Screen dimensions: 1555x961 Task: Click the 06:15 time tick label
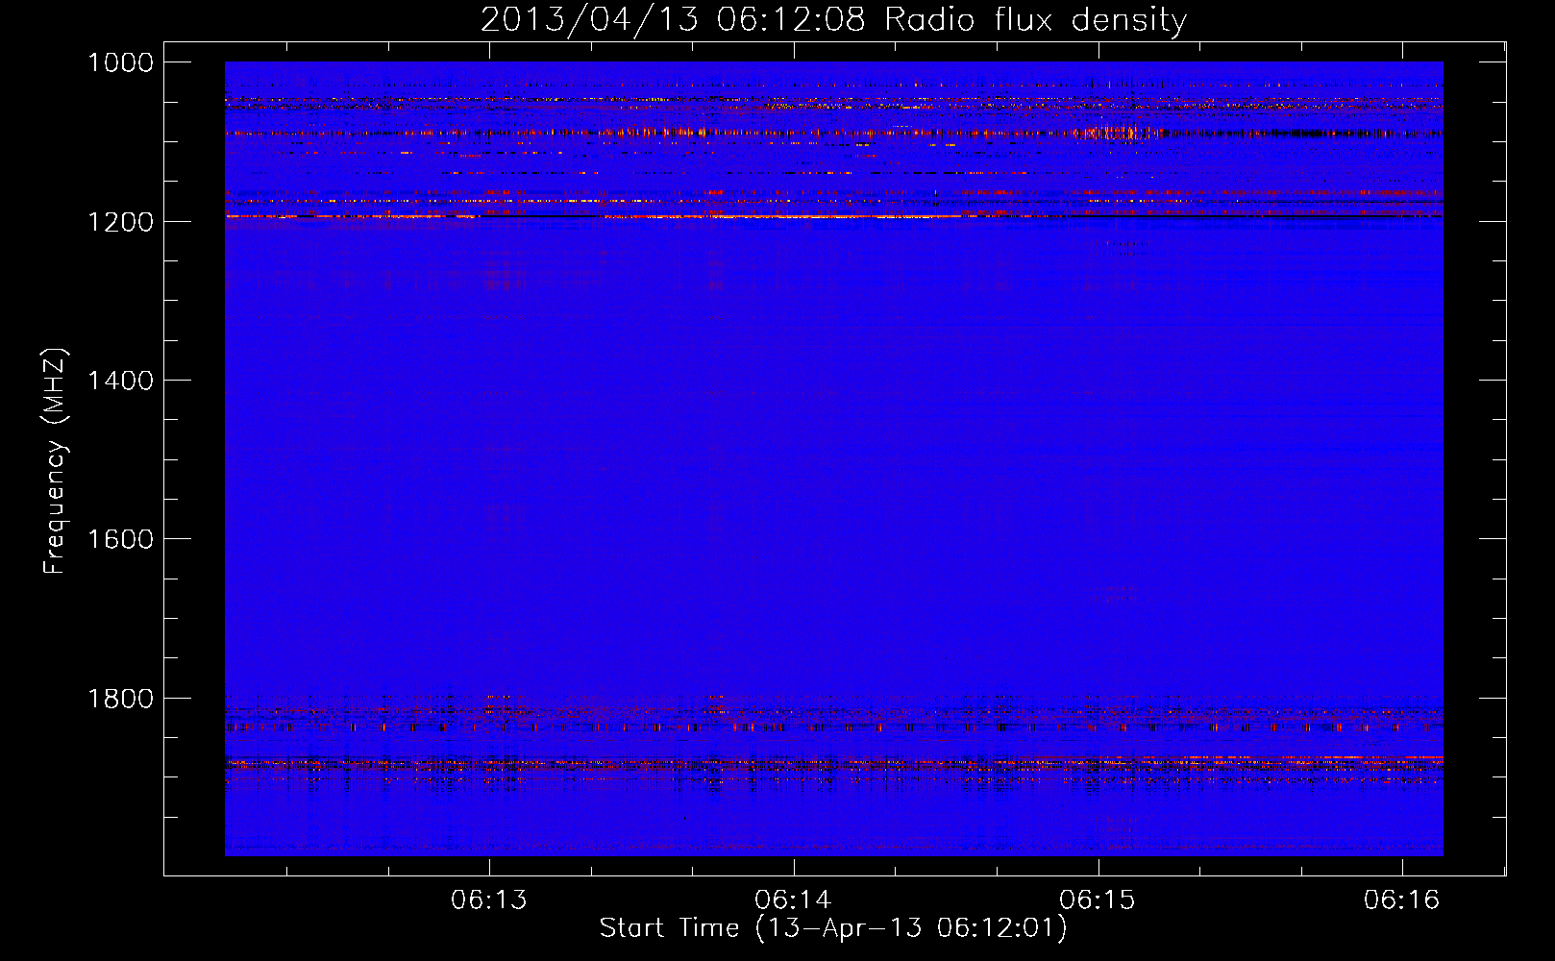[1098, 900]
